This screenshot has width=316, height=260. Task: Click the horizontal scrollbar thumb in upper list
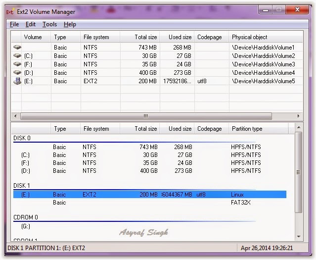[x=146, y=116]
